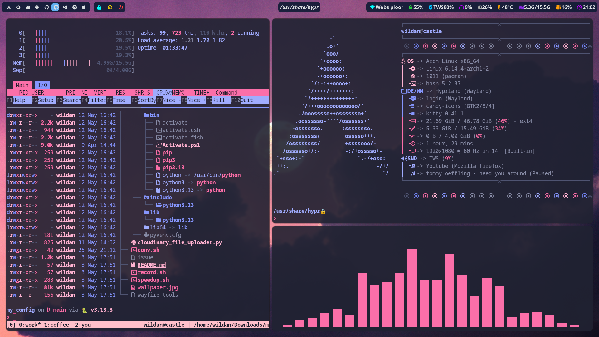Click the /usr/share/hypr title in top bar
This screenshot has width=599, height=337.
[299, 7]
